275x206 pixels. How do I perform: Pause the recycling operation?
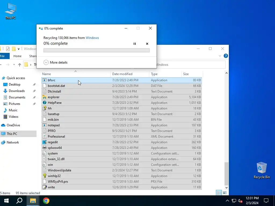pyautogui.click(x=135, y=44)
